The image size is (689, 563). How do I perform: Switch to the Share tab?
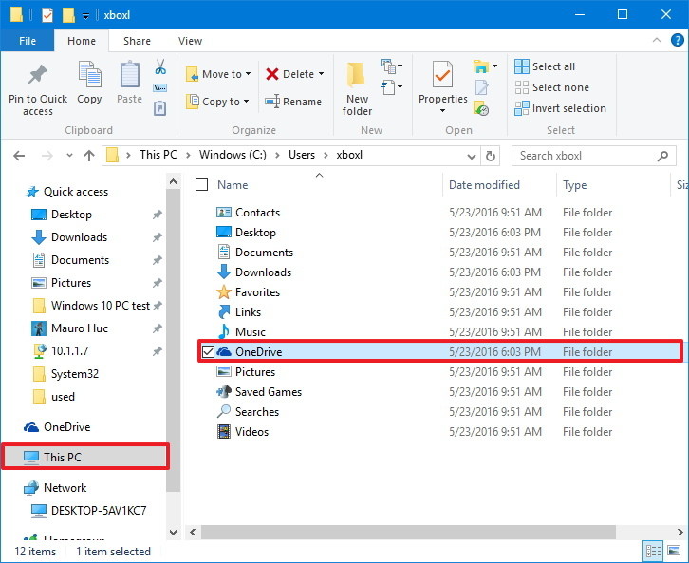pyautogui.click(x=137, y=41)
